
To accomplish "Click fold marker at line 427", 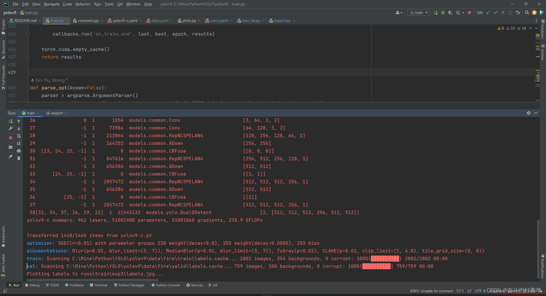I will coord(28,57).
